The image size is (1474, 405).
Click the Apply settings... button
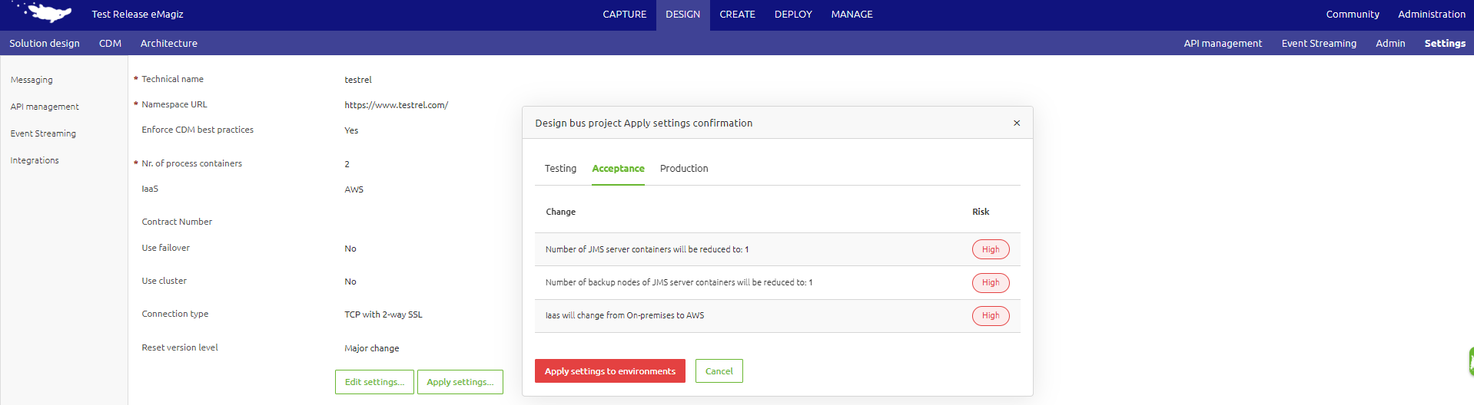pyautogui.click(x=460, y=382)
